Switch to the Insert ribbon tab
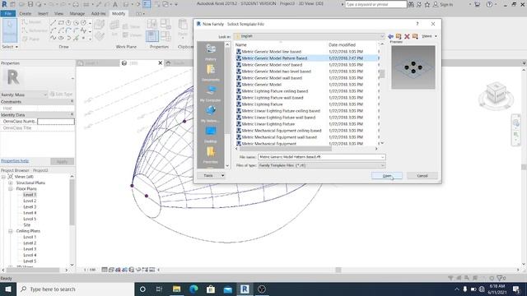Image resolution: width=527 pixels, height=296 pixels. point(43,14)
